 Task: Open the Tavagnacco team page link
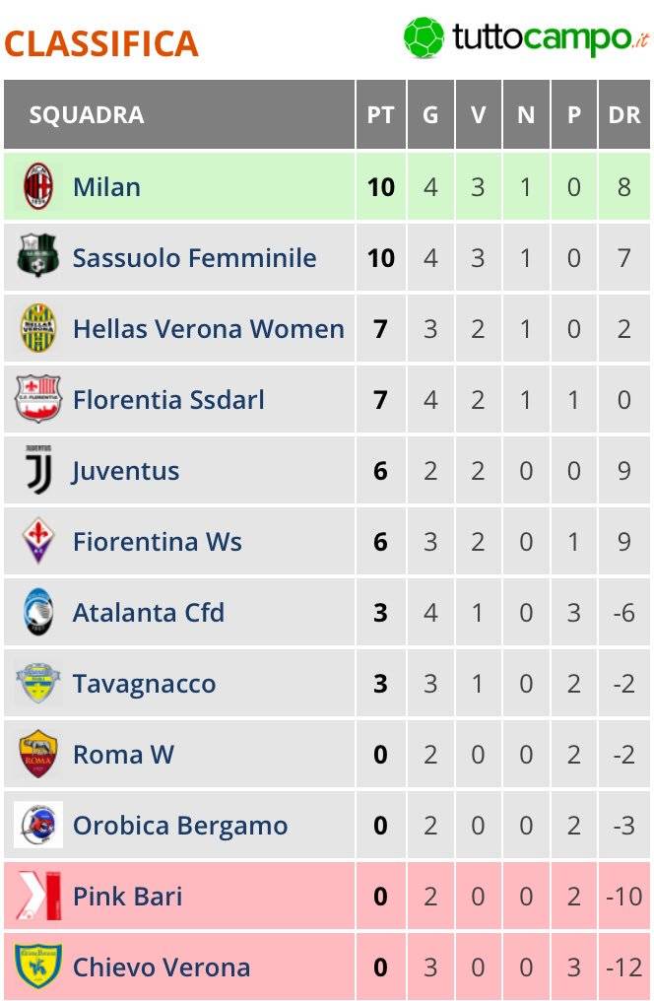point(144,684)
